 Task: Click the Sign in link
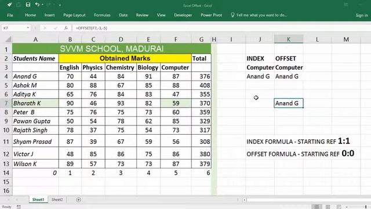(x=362, y=16)
